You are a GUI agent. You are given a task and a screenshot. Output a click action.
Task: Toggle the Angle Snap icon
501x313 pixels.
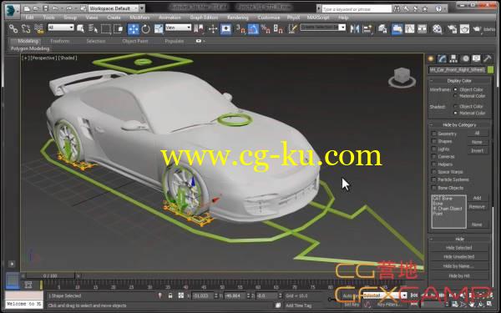click(253, 29)
